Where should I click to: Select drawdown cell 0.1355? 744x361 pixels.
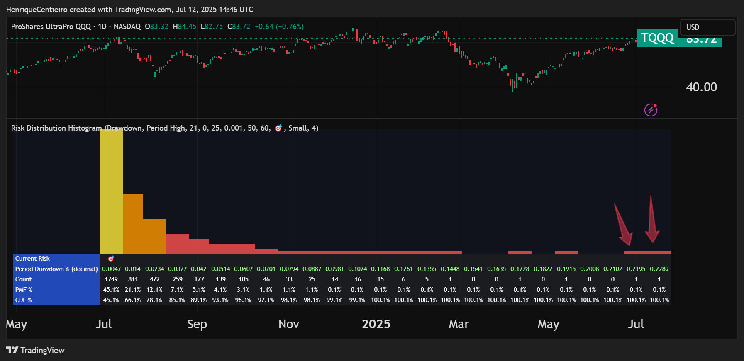[427, 269]
